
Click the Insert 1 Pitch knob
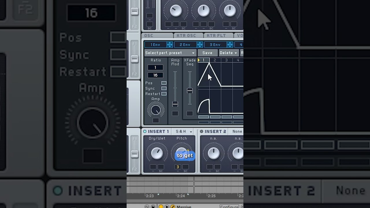coord(182,153)
